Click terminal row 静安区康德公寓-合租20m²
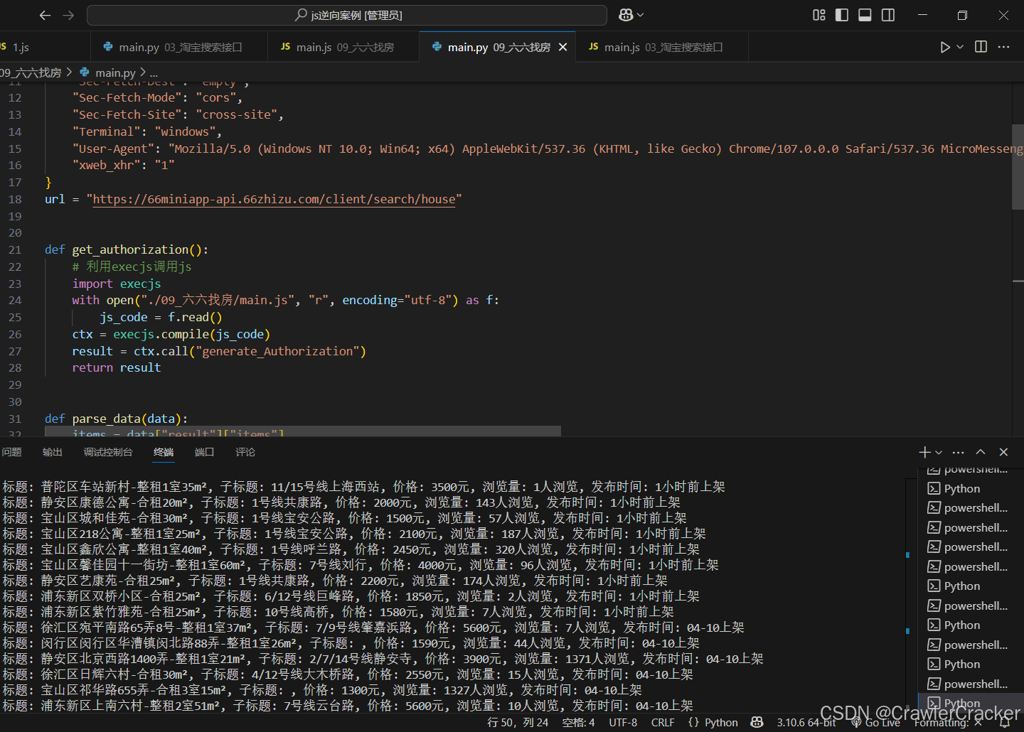The width and height of the screenshot is (1024, 732). (341, 502)
